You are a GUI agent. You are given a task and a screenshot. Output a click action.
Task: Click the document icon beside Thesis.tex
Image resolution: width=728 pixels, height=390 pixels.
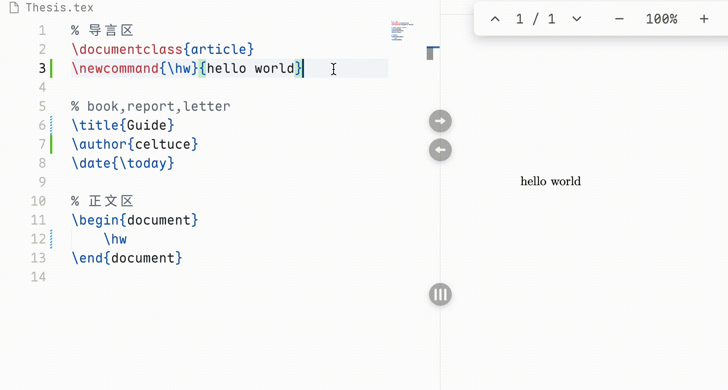click(x=14, y=8)
